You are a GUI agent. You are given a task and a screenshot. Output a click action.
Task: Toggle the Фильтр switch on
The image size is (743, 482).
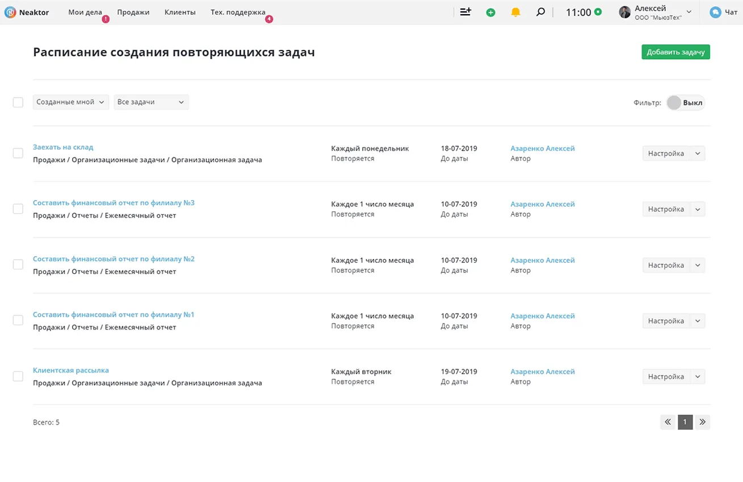pyautogui.click(x=685, y=103)
